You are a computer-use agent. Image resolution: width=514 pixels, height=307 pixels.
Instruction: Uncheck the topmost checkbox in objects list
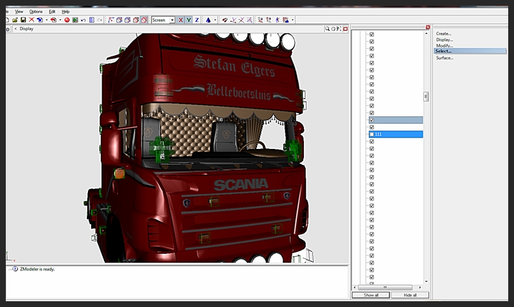371,34
